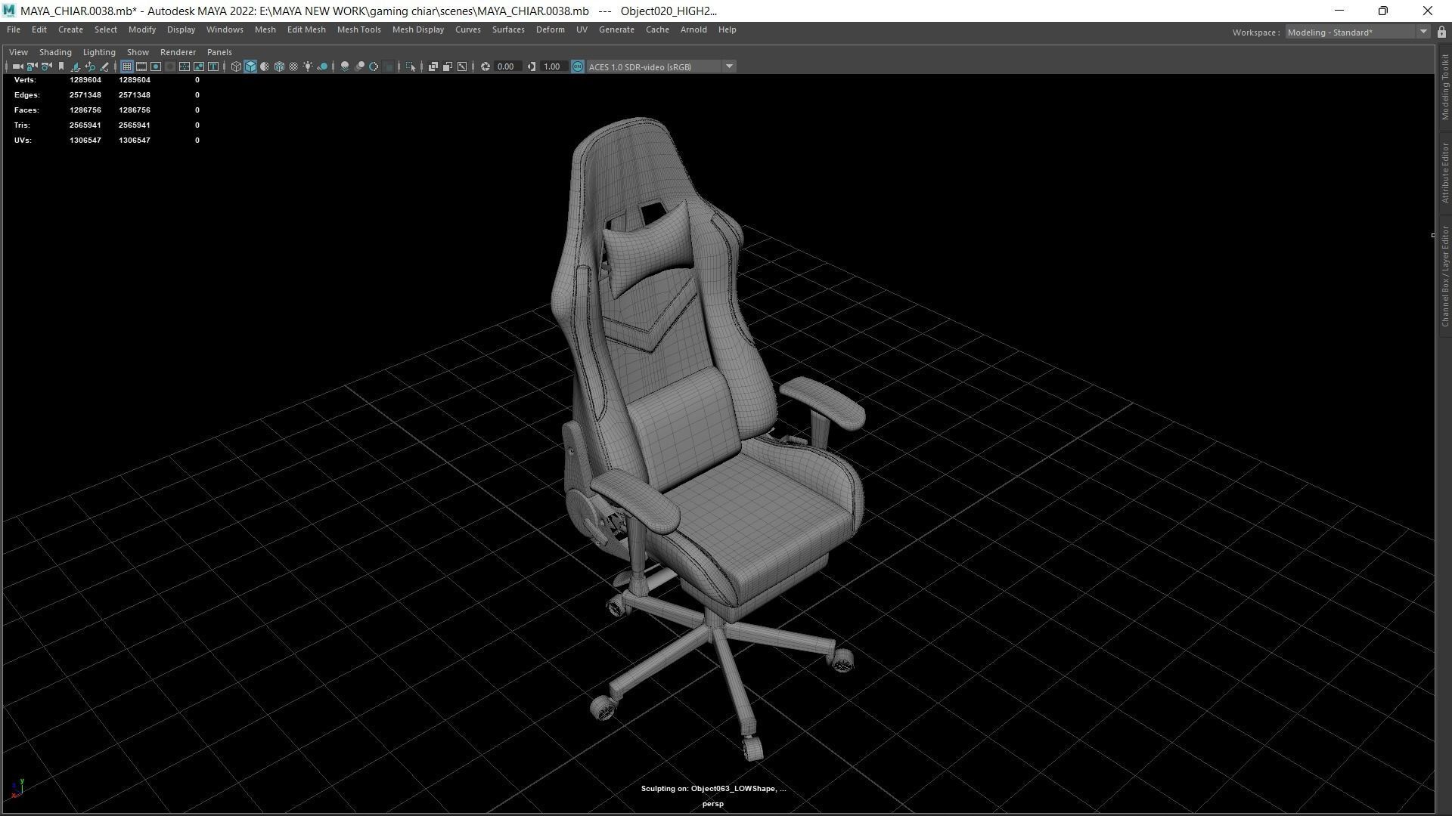Viewport: 1452px width, 816px height.
Task: Click the Depth of Field icon
Action: 388,66
